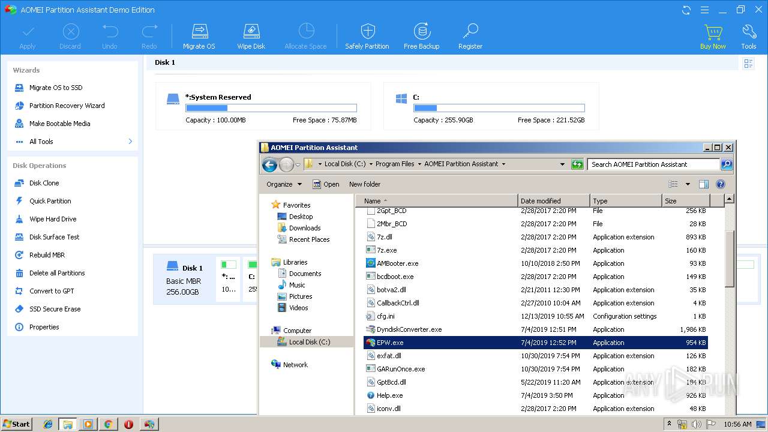Sort by Date modified column header
768x432 pixels.
click(x=554, y=201)
